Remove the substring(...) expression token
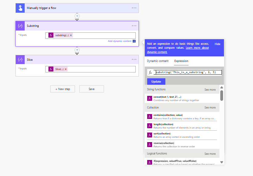253x176 pixels. click(71, 35)
